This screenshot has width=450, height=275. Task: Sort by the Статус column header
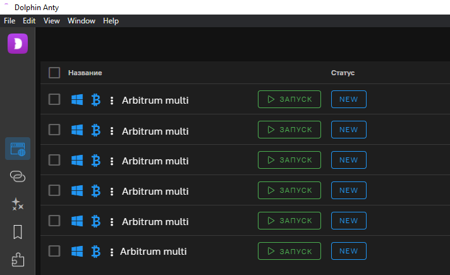(343, 73)
